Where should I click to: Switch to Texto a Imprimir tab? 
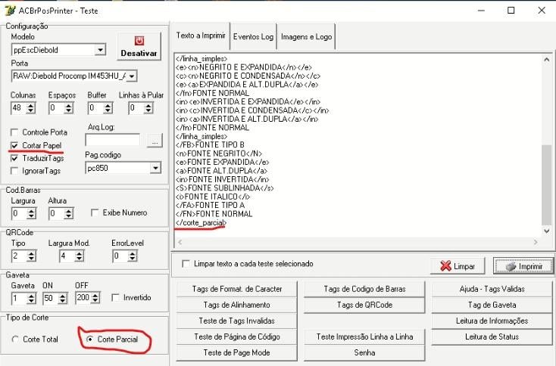(201, 36)
